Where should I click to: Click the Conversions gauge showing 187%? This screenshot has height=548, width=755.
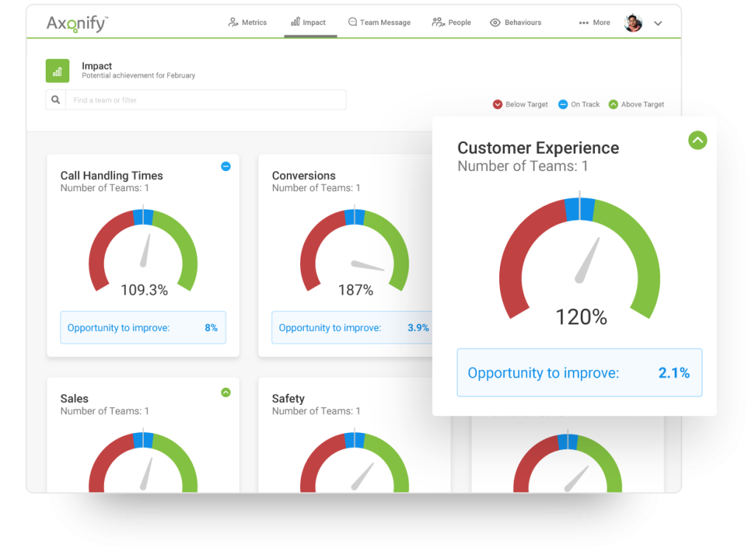[x=355, y=251]
